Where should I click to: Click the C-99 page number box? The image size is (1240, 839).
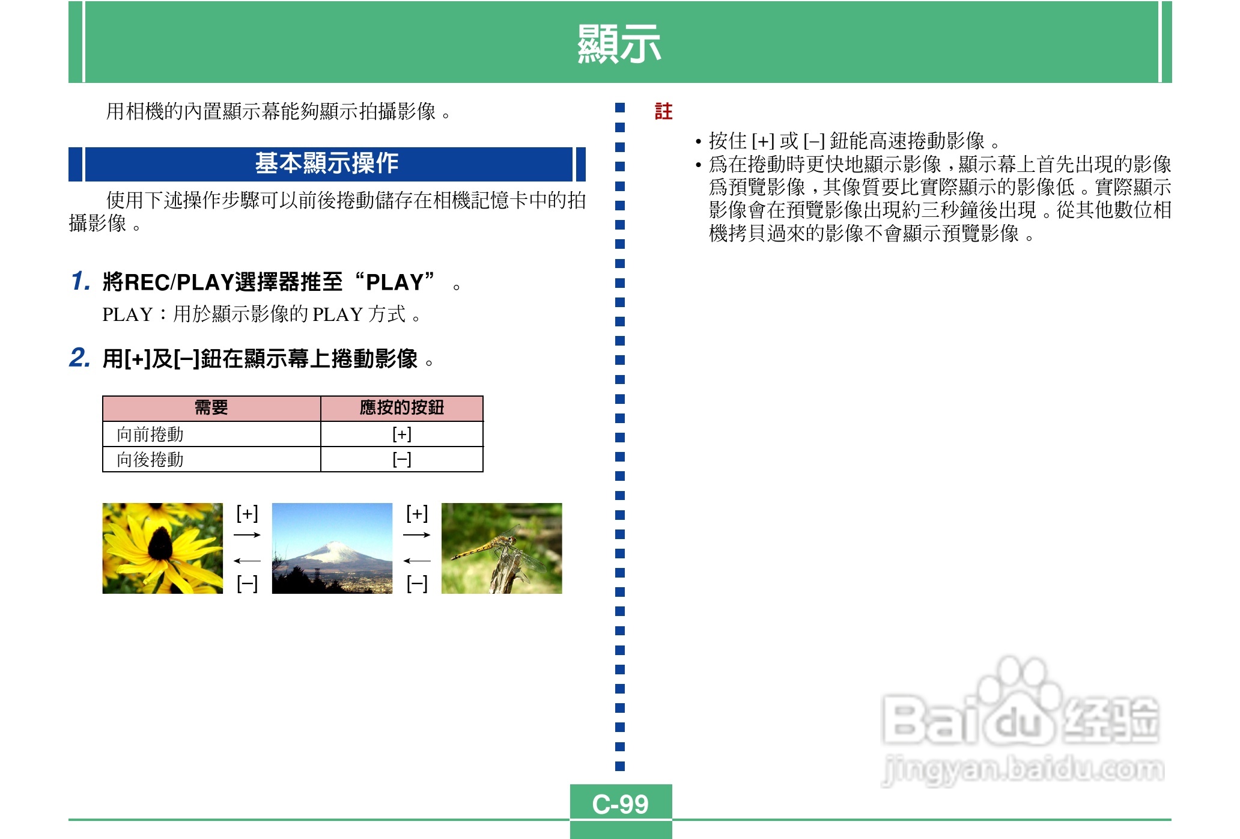[x=621, y=804]
